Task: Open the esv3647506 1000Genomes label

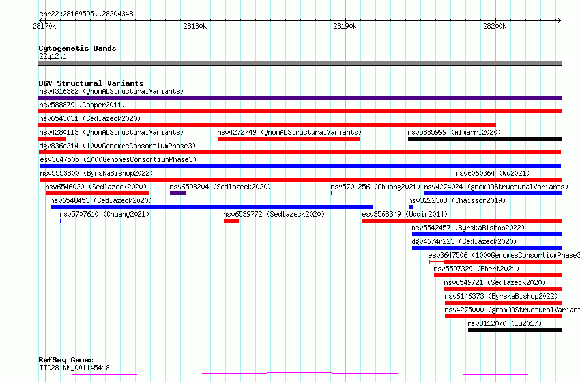Action: pos(504,255)
